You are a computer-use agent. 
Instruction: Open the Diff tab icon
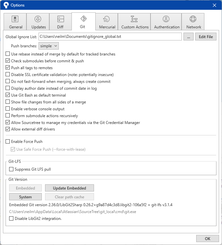click(61, 19)
